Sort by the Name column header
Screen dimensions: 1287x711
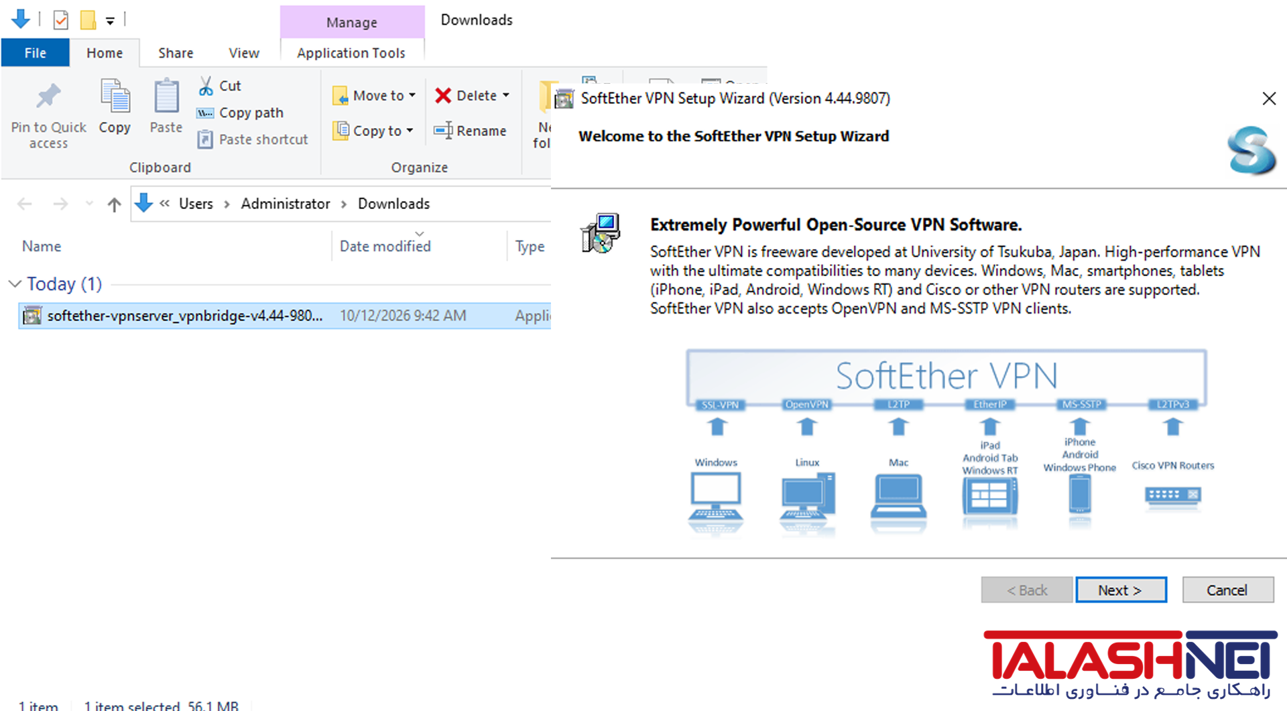tap(42, 247)
